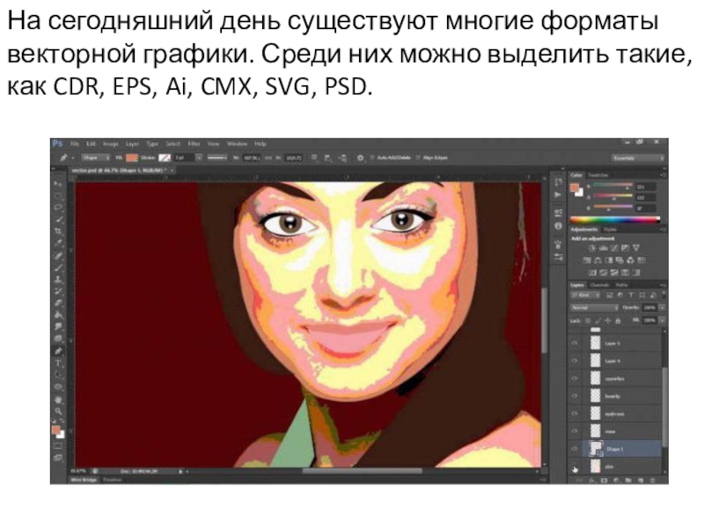The height and width of the screenshot is (528, 704).
Task: Select the Brush tool
Action: (58, 268)
